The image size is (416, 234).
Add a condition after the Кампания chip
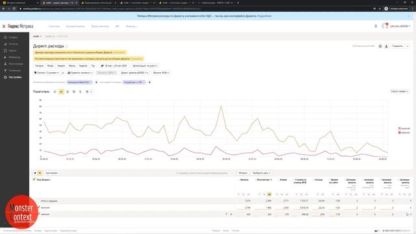pyautogui.click(x=96, y=83)
